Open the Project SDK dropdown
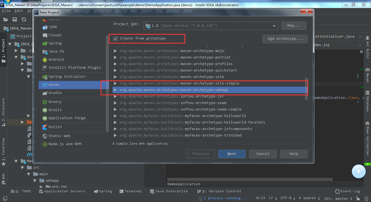Screen dimensions: 371x202 pyautogui.click(x=211, y=26)
